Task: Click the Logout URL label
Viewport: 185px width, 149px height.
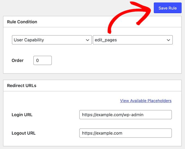Action: [24, 133]
